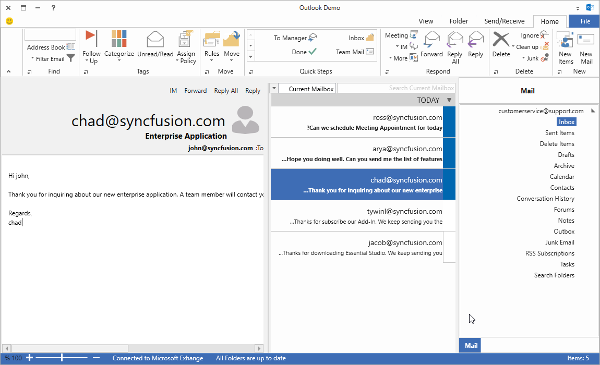The width and height of the screenshot is (600, 365).
Task: Switch to the View ribbon tab
Action: (x=426, y=21)
